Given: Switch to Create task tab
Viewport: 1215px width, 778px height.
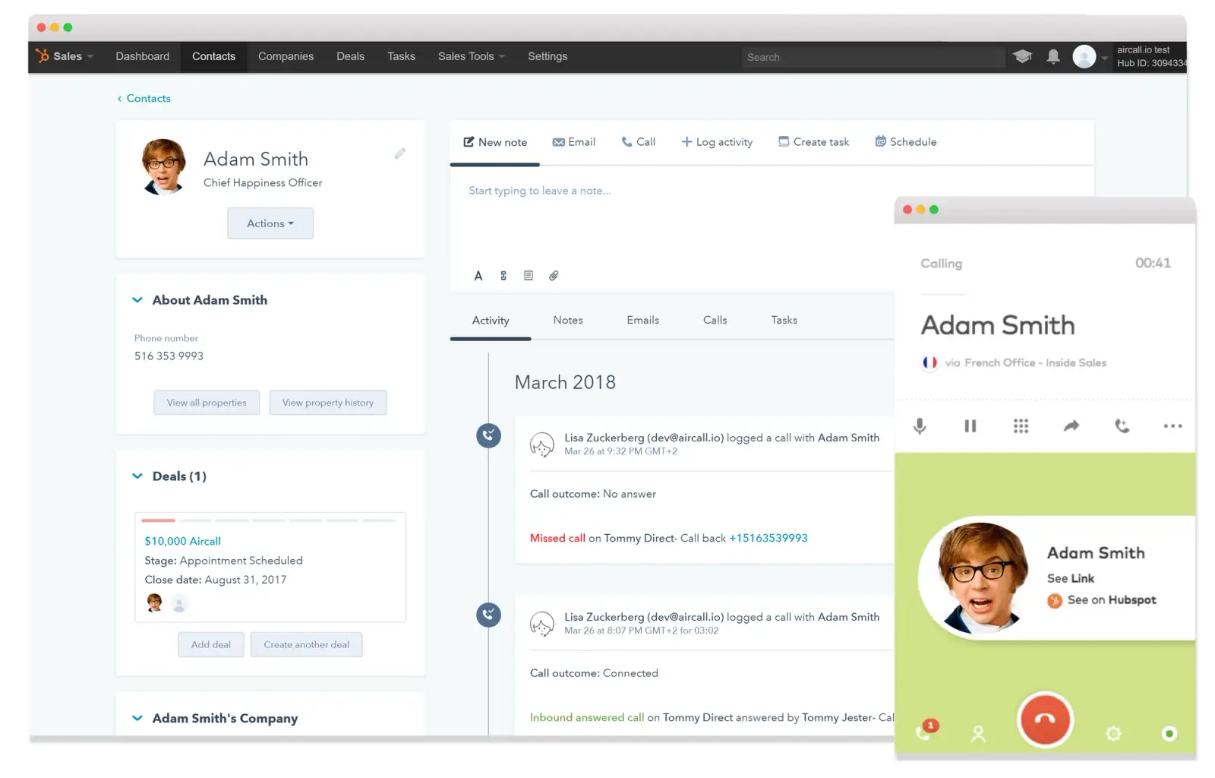Looking at the screenshot, I should [813, 142].
